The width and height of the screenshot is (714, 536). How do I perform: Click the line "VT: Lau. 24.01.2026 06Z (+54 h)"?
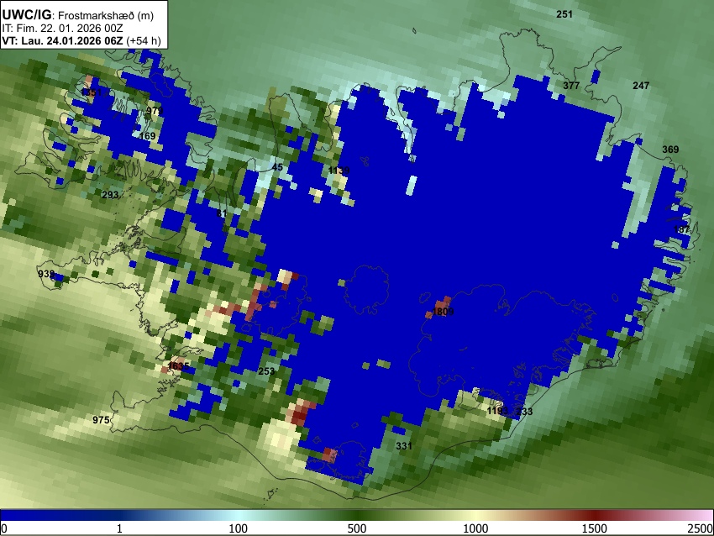click(x=81, y=40)
